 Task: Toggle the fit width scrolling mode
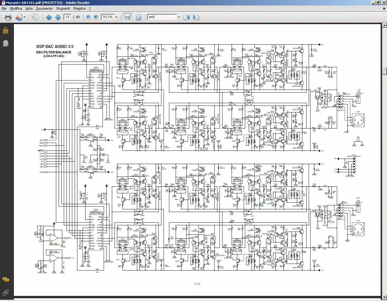[x=127, y=17]
